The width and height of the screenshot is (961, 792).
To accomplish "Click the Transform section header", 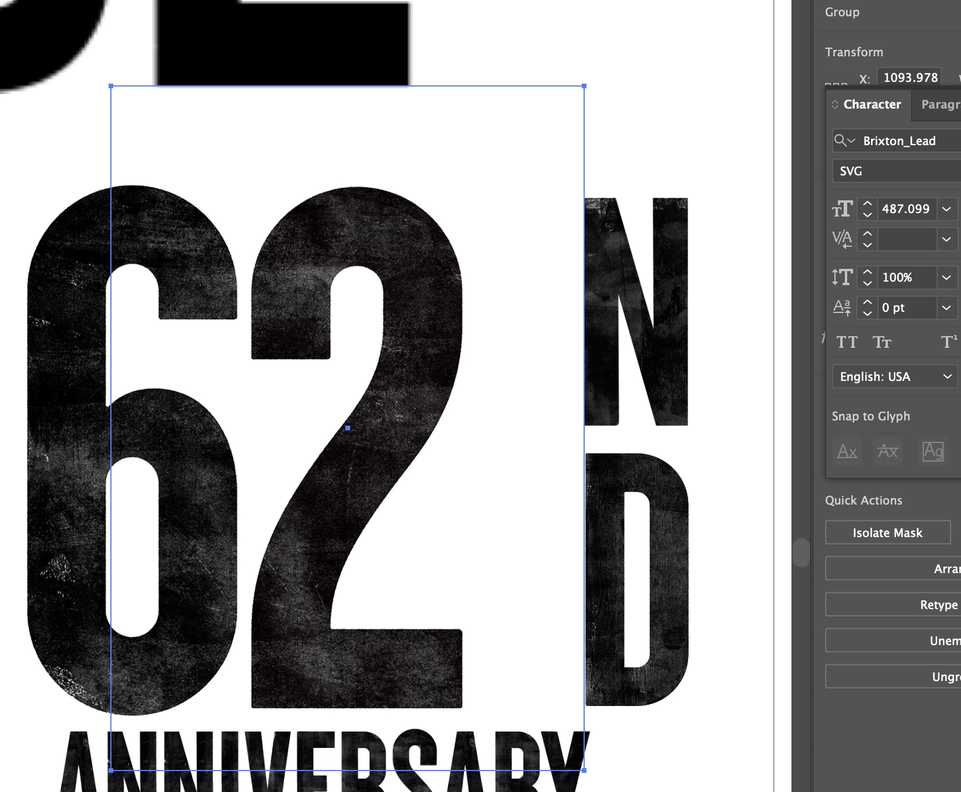I will tap(854, 52).
